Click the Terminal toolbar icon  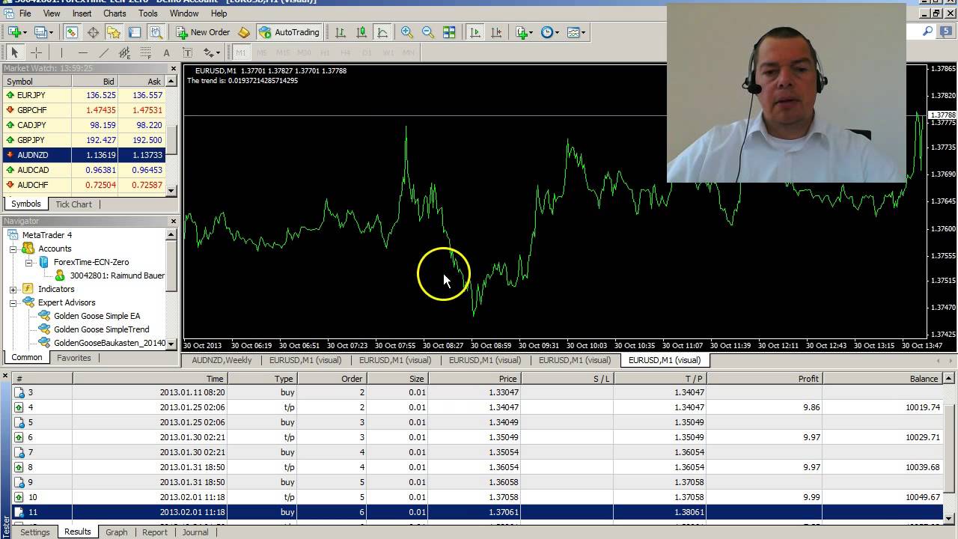pyautogui.click(x=135, y=32)
